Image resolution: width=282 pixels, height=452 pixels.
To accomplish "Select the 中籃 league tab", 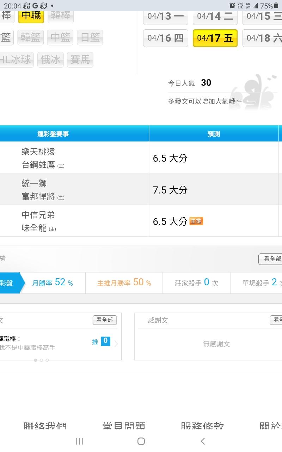I will [x=60, y=37].
